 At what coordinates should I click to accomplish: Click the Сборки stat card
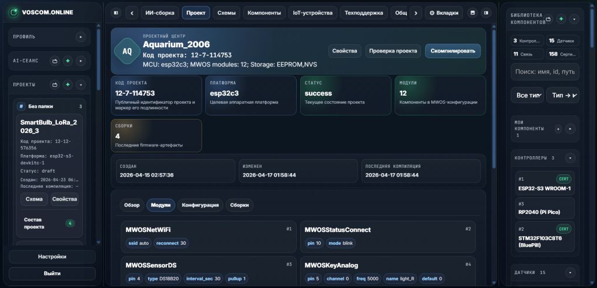156,136
